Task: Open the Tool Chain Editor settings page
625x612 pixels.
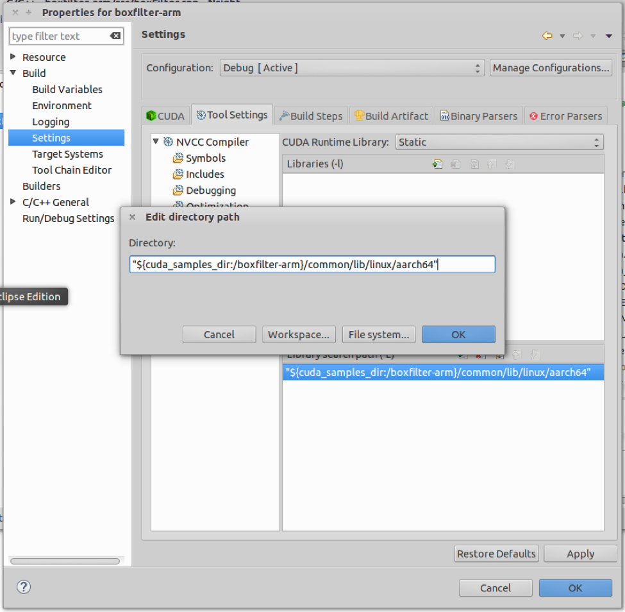Action: [x=72, y=170]
